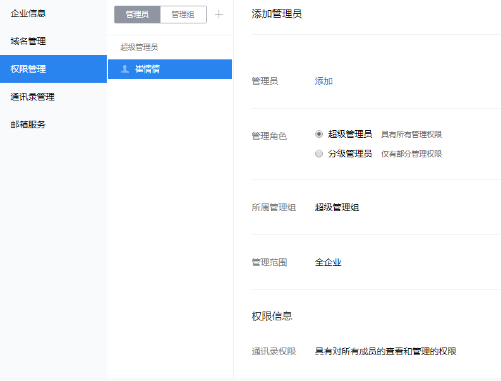
Task: Click the 添加管理员 page heading
Action: (x=277, y=14)
